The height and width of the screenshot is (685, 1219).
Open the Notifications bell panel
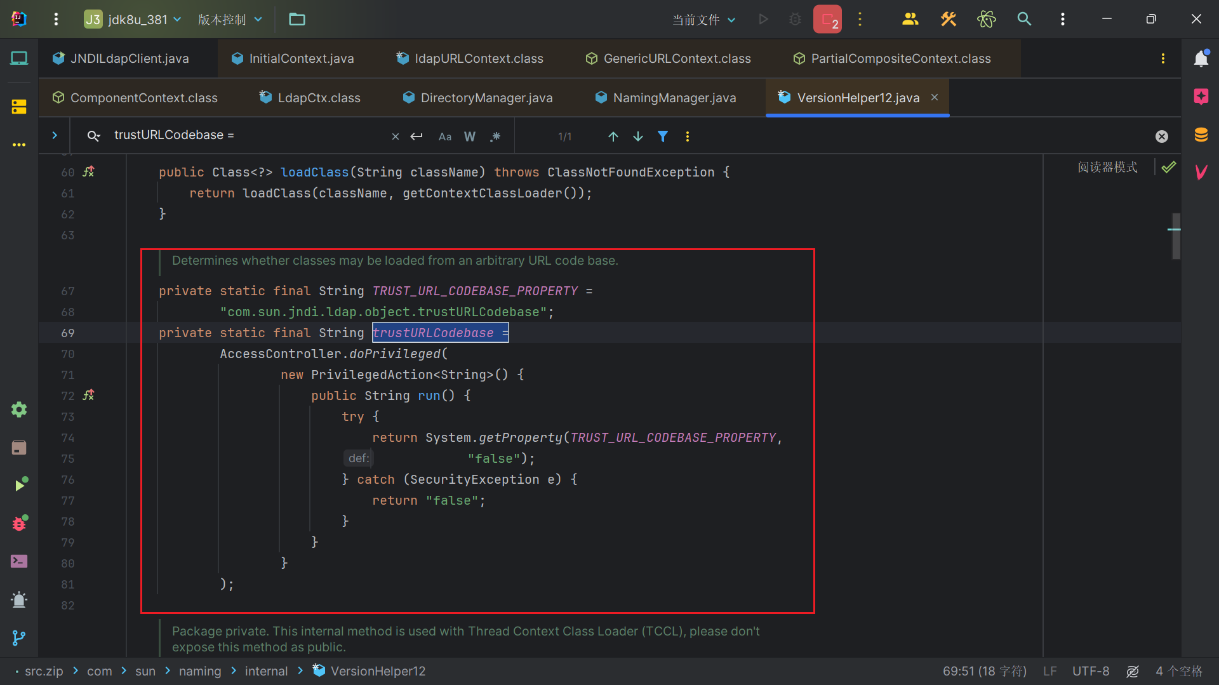pos(1201,58)
